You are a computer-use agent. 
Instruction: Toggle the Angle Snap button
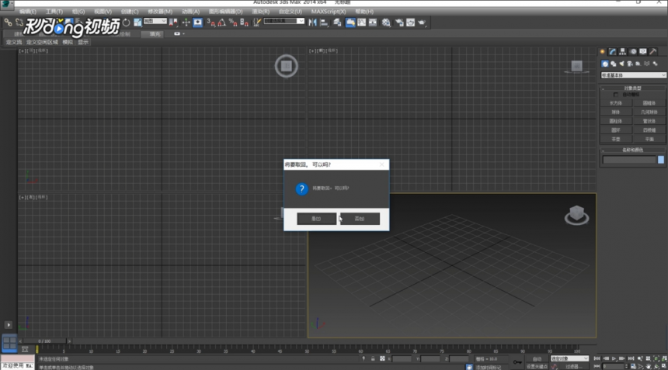[x=222, y=22]
